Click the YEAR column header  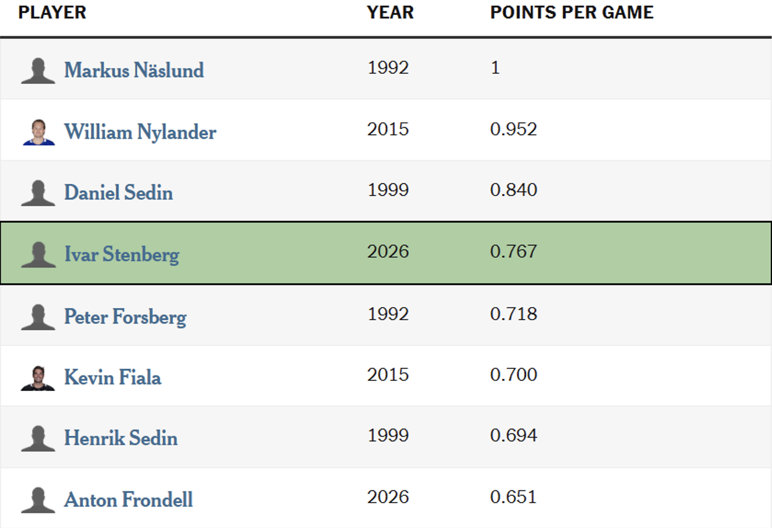pos(390,12)
